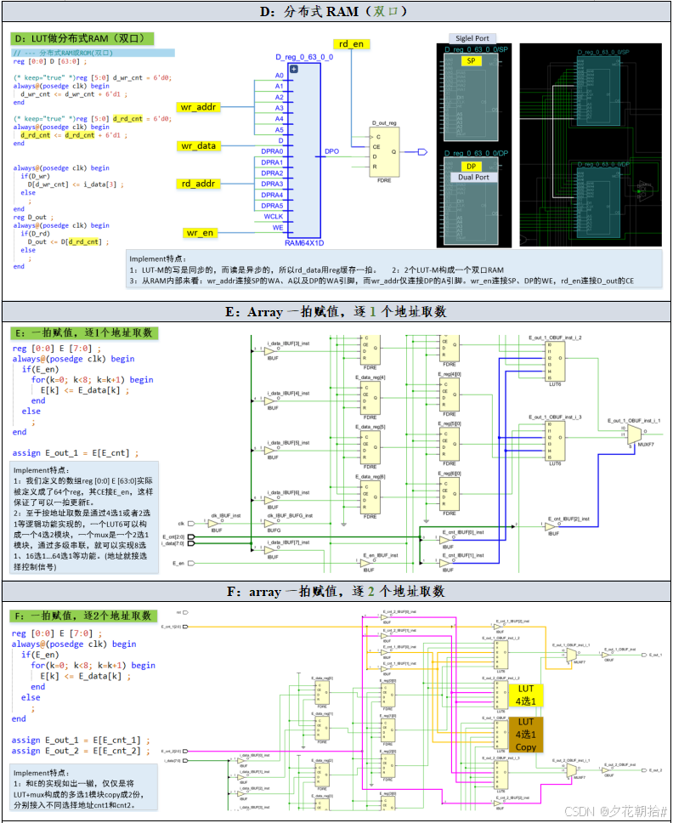Select the yellow DP label
The width and height of the screenshot is (673, 823).
point(471,167)
